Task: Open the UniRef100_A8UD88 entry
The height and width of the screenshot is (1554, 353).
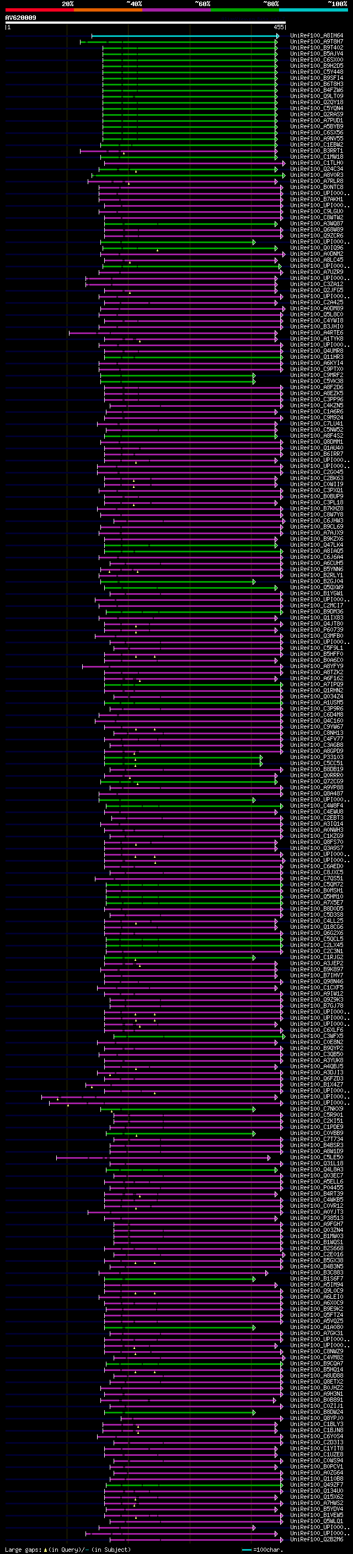Action: (x=316, y=1376)
